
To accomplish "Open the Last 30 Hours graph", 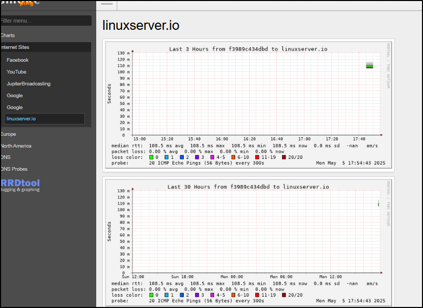I will point(249,243).
